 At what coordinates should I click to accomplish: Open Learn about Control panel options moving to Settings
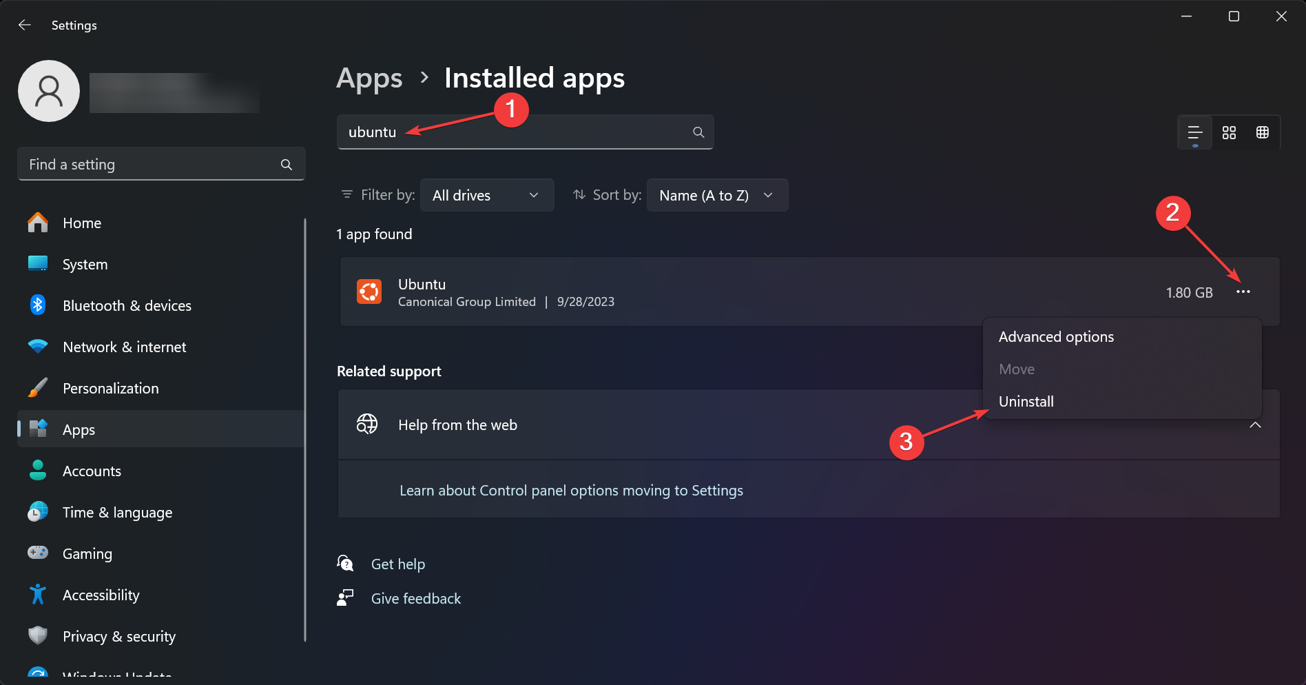pos(571,490)
